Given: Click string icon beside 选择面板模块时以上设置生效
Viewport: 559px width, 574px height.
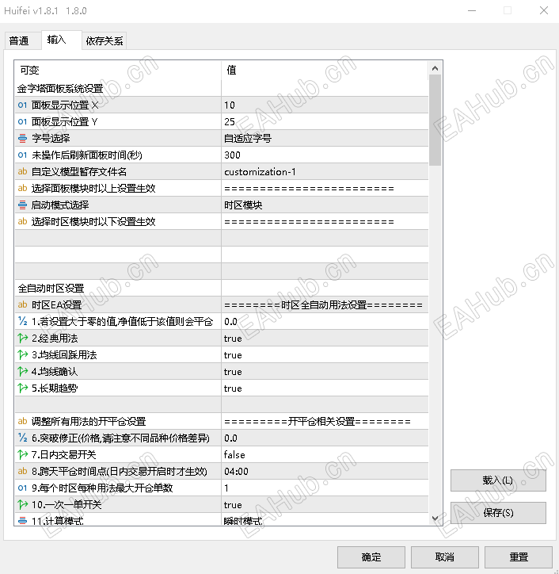Looking at the screenshot, I should 22,188.
